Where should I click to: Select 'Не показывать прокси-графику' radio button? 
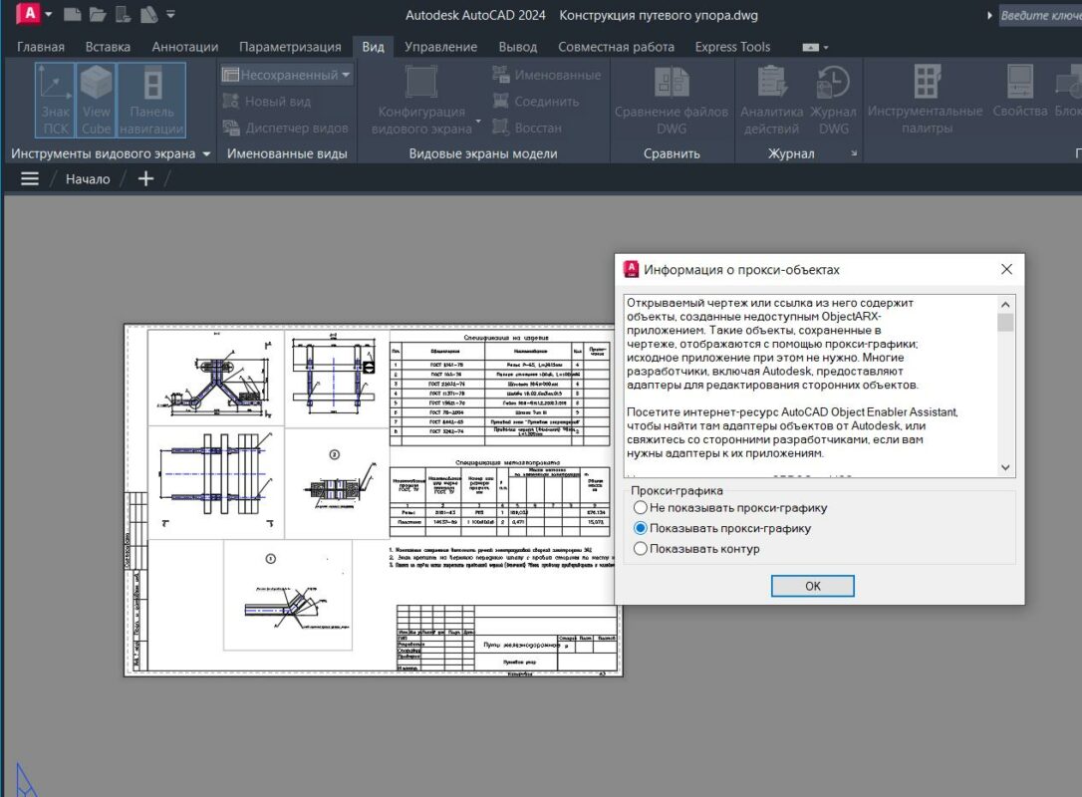[x=640, y=508]
